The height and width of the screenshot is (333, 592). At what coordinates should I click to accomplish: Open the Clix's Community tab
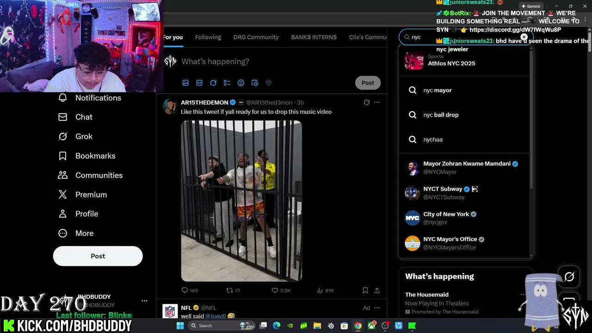point(368,37)
